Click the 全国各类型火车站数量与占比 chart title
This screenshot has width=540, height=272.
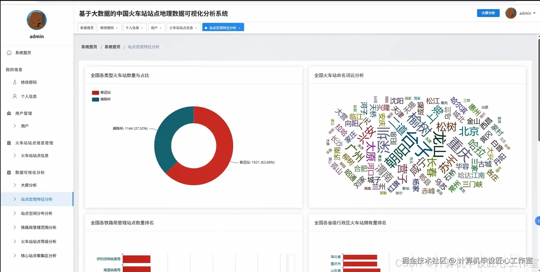[120, 75]
